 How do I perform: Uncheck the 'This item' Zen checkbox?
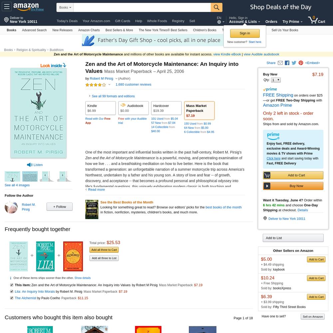(12, 285)
